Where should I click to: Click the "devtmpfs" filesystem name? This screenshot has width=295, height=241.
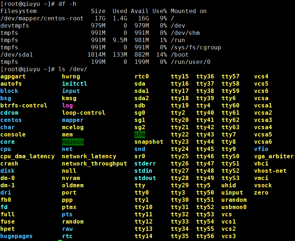coord(15,26)
